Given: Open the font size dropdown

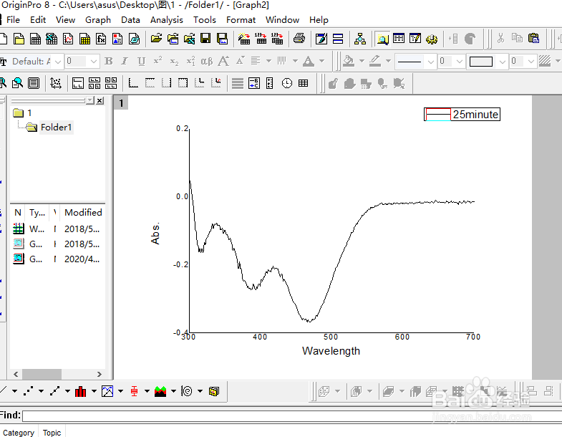Looking at the screenshot, I should (94, 62).
